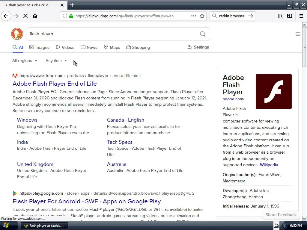Switch to Shopping results
The height and width of the screenshot is (230, 307).
138,47
